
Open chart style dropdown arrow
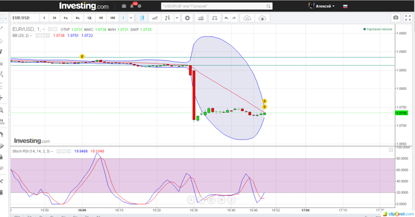[177, 18]
